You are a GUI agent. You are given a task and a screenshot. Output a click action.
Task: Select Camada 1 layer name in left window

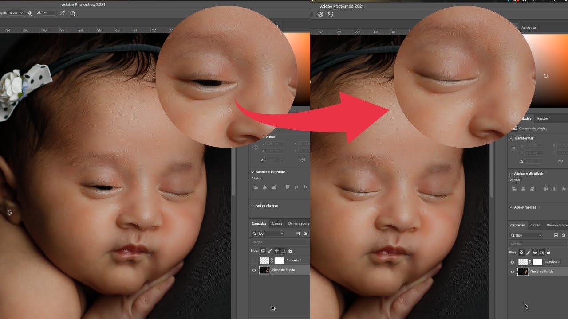tap(293, 261)
